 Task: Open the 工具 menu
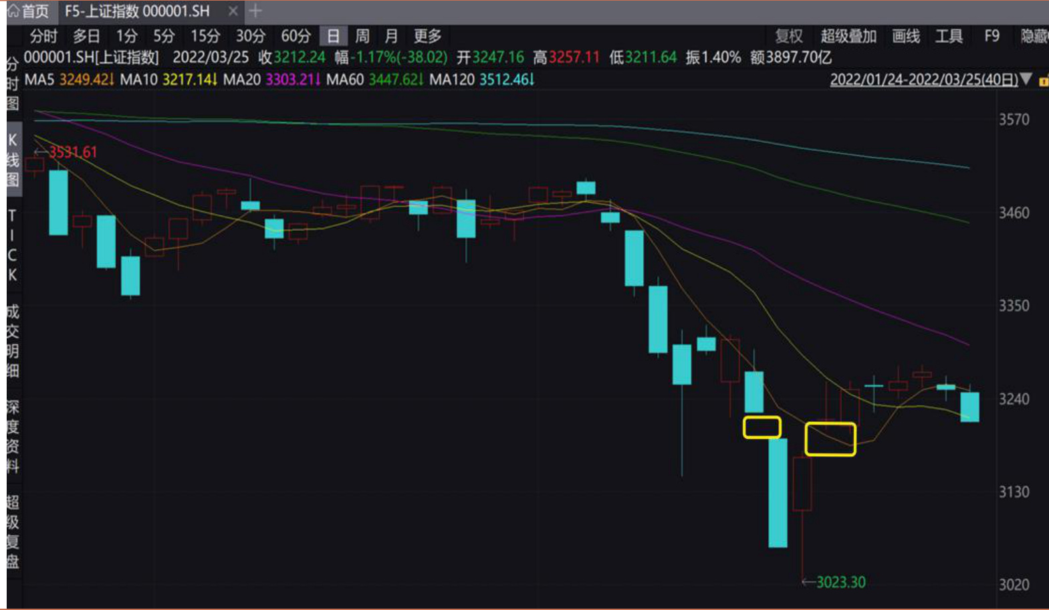pyautogui.click(x=949, y=36)
